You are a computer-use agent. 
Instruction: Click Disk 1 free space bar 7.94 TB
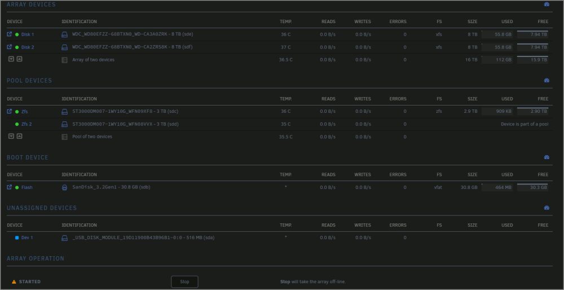[533, 34]
